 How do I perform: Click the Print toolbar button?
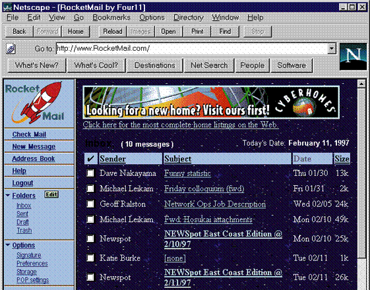[197, 32]
